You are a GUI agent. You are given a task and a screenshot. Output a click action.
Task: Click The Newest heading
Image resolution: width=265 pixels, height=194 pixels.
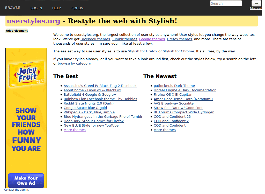pyautogui.click(x=160, y=76)
